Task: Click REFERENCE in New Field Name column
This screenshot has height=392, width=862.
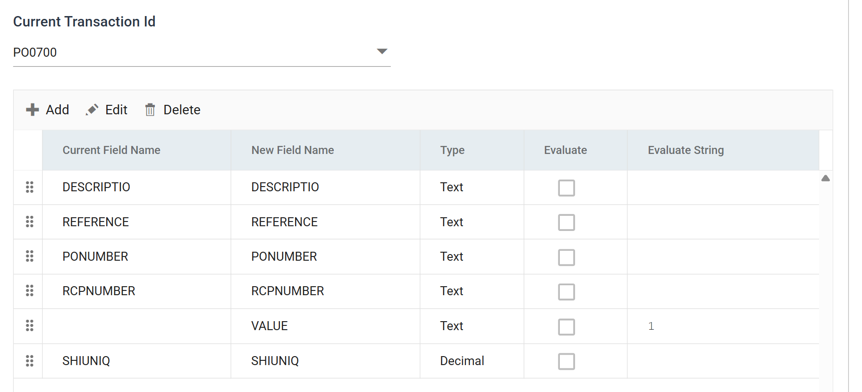Action: tap(285, 222)
